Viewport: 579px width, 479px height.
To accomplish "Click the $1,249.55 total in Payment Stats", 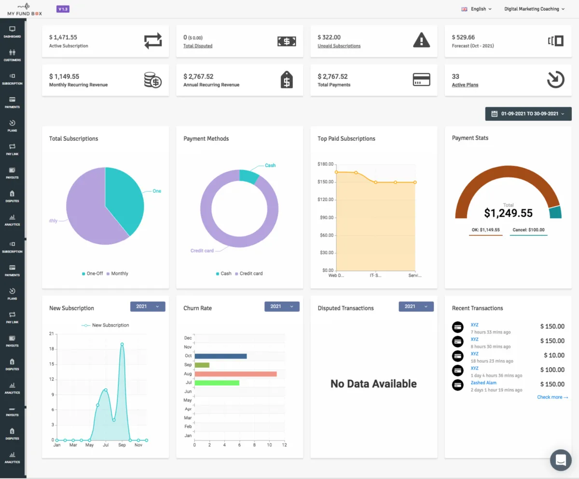I will tap(509, 213).
